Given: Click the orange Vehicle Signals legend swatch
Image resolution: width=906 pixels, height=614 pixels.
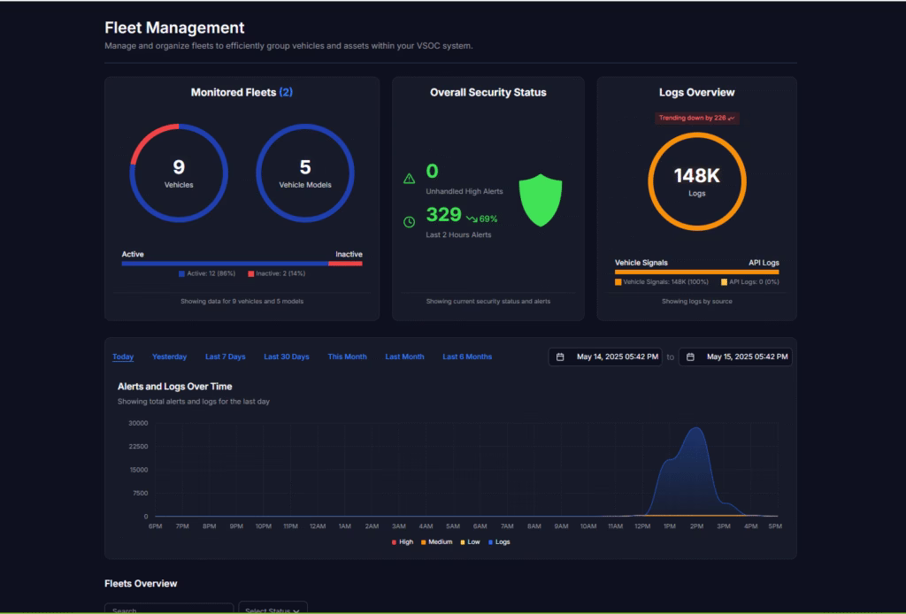Looking at the screenshot, I should (618, 282).
